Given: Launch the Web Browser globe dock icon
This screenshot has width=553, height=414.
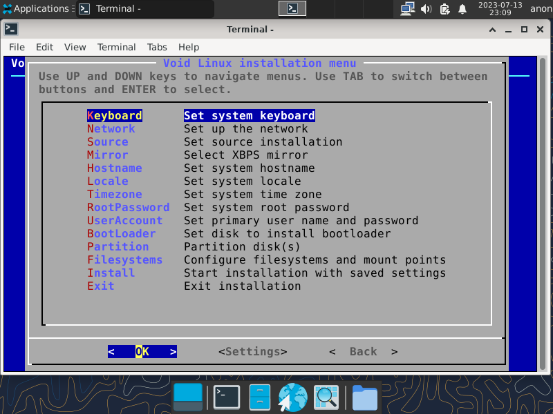Looking at the screenshot, I should [292, 397].
